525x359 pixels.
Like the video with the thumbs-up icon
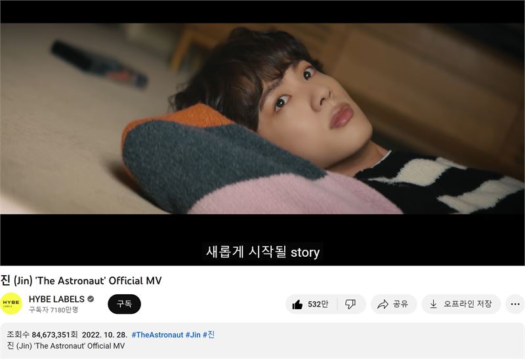tap(297, 304)
